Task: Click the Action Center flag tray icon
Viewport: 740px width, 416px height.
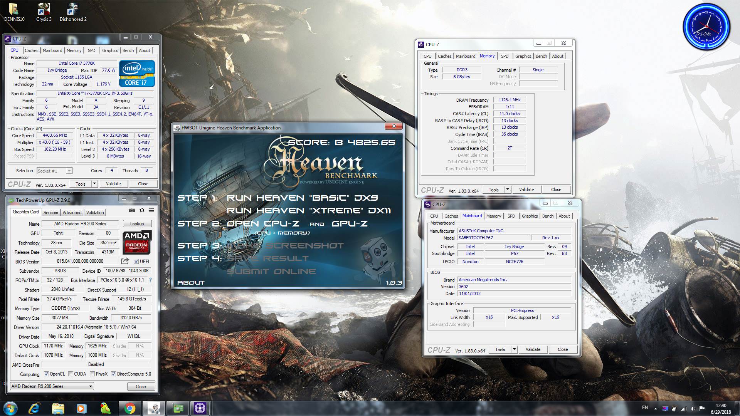Action: (702, 409)
